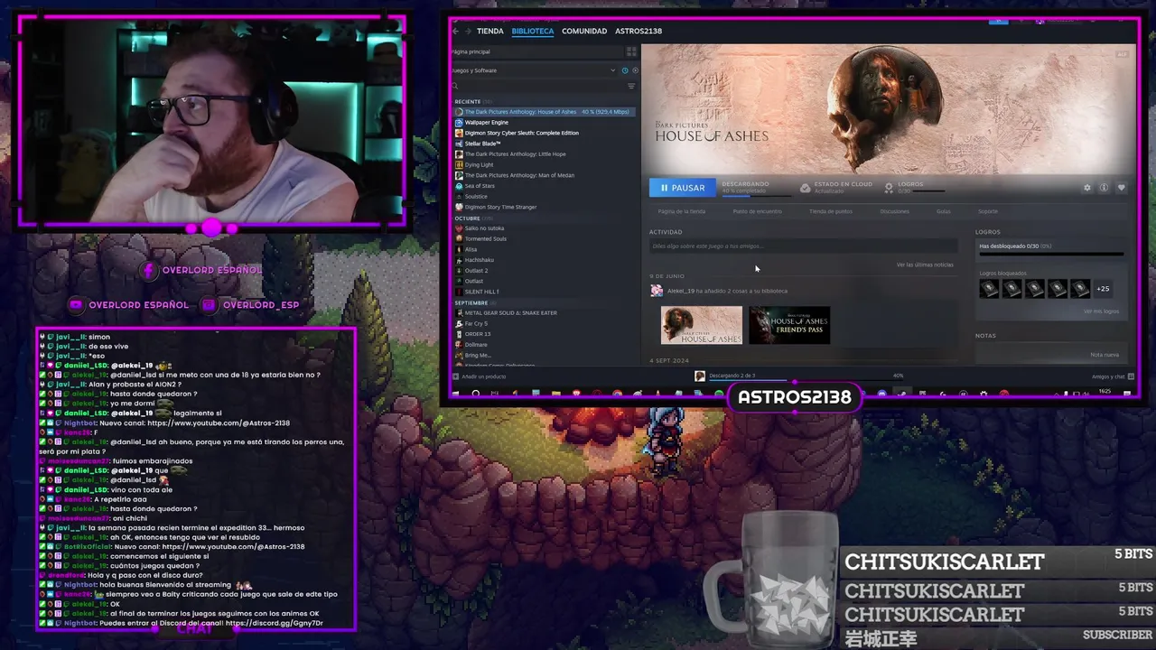Select Wallpaper Engine in the library list
The width and height of the screenshot is (1156, 650).
point(487,122)
